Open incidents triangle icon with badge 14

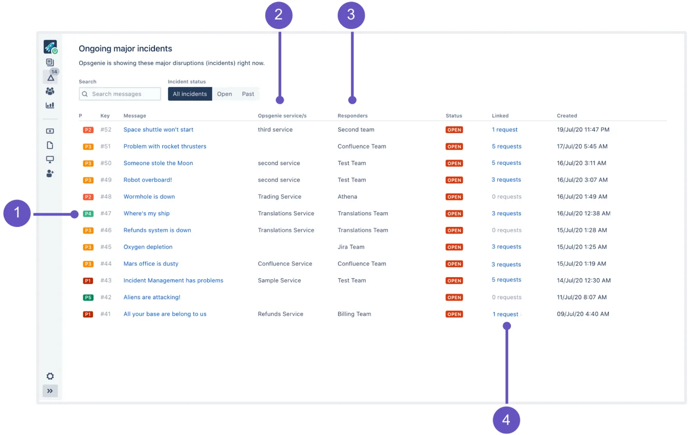click(51, 77)
